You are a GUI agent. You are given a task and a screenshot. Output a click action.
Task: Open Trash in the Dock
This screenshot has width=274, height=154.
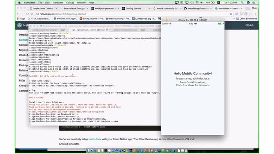click(x=186, y=151)
